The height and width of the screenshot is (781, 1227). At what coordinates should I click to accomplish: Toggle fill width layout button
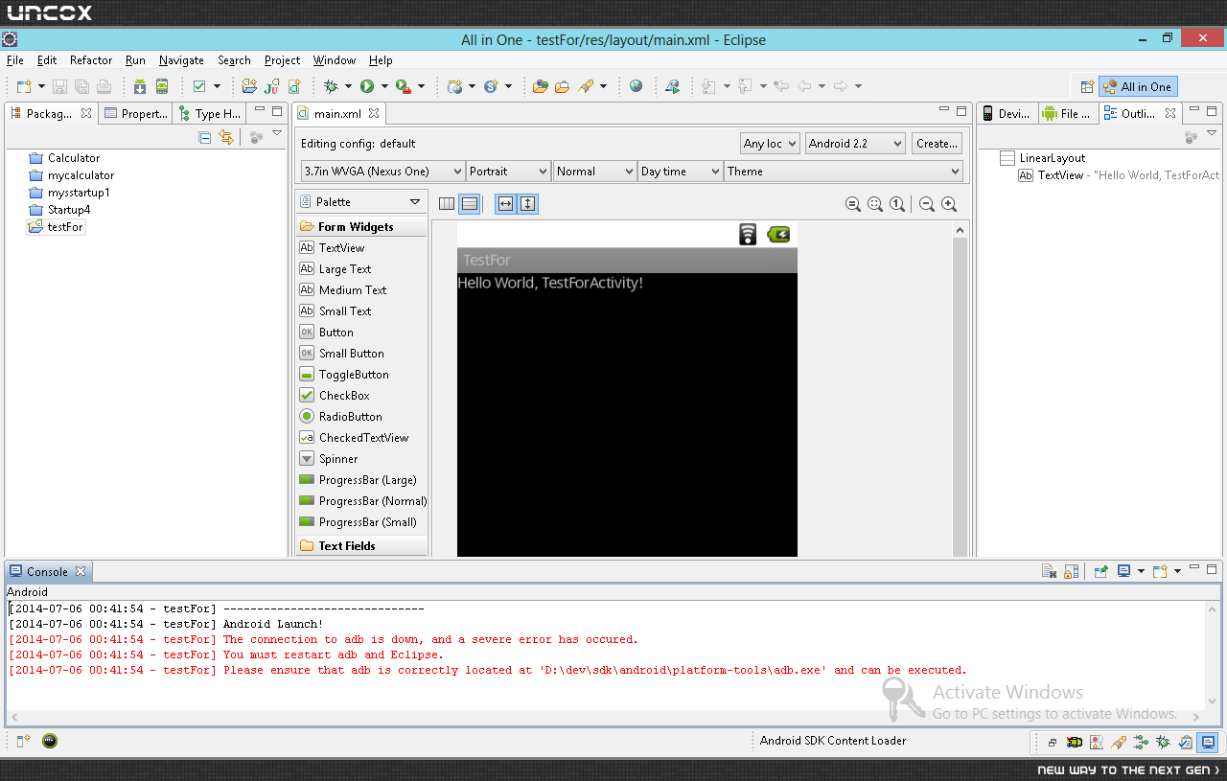coord(505,203)
